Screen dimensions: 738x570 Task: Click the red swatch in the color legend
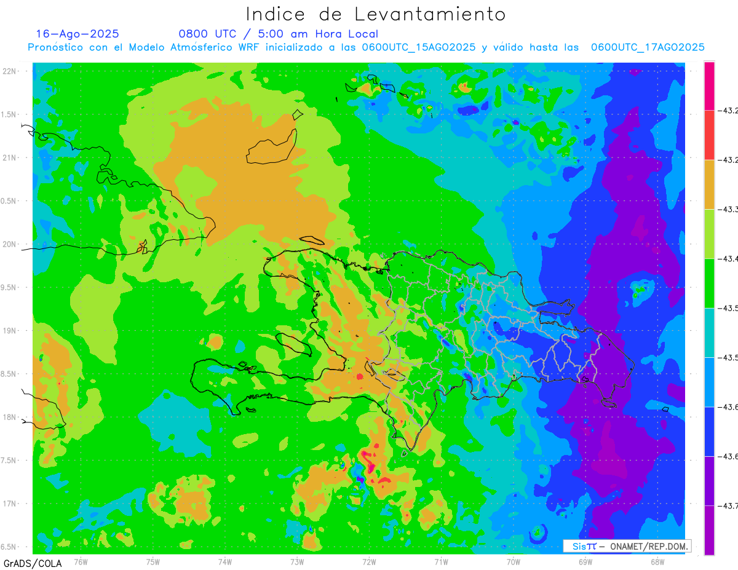coord(709,135)
